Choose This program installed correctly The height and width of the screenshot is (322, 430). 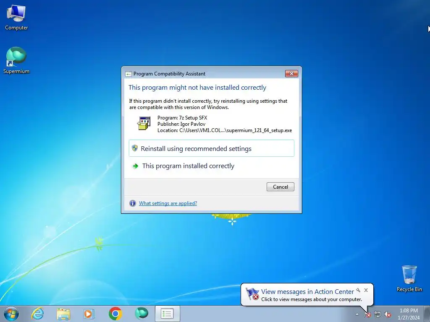[212, 166]
